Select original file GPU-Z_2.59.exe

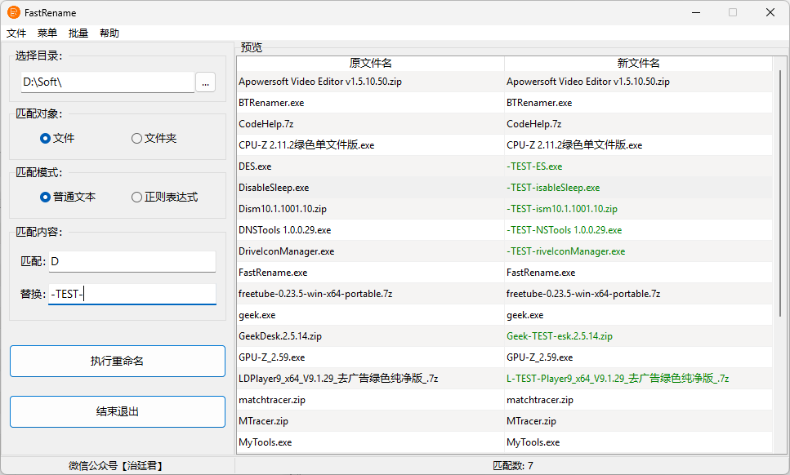[x=271, y=357]
